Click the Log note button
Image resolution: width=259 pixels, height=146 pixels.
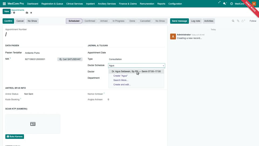[x=196, y=21]
